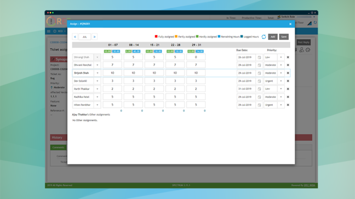Click the refresh icon beside Add button
Image resolution: width=355 pixels, height=199 pixels.
[x=264, y=37]
